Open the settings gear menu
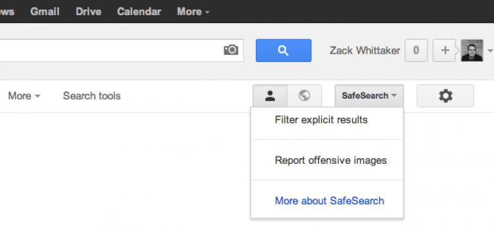Image resolution: width=494 pixels, height=229 pixels. (445, 96)
